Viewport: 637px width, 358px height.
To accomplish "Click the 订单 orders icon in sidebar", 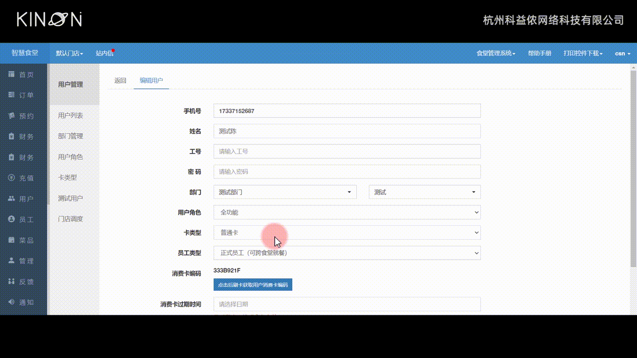I will [11, 95].
